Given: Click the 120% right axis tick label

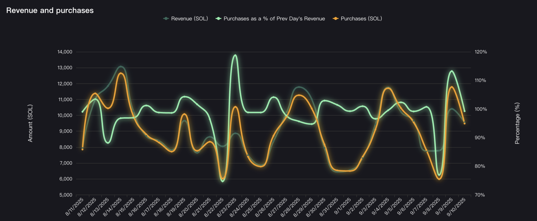Looking at the screenshot, I should [x=481, y=52].
